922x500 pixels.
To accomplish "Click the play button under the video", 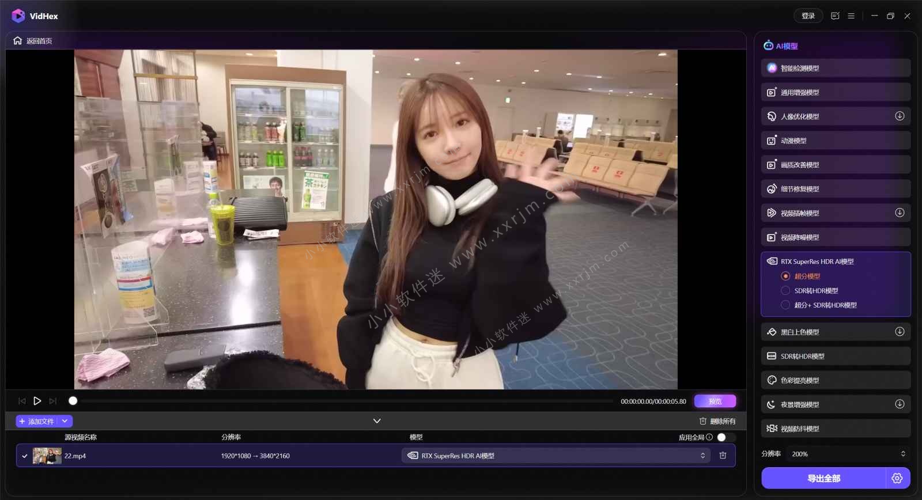I will click(37, 401).
